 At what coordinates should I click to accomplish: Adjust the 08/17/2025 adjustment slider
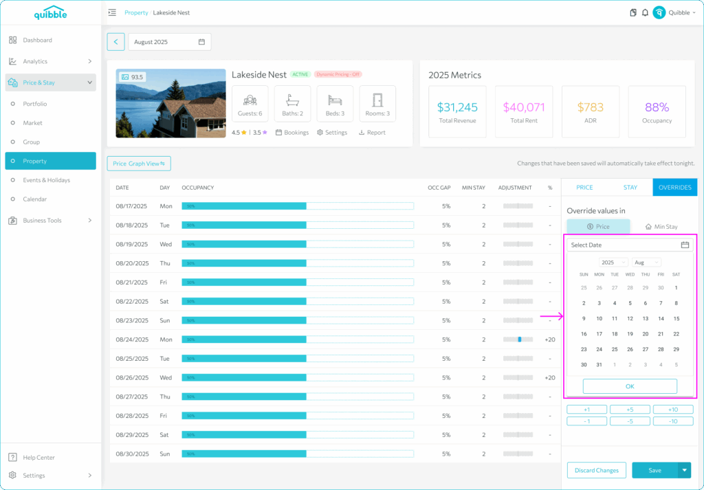pos(518,206)
